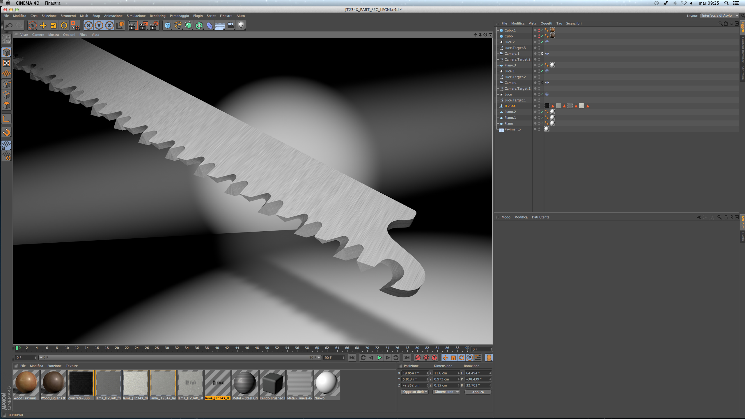Viewport: 745px width, 419px height.
Task: Open the Segnalibri menu in object manager
Action: 574,23
